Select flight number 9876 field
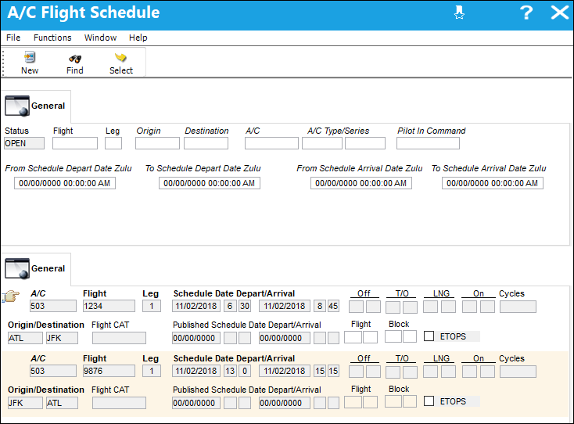Viewport: 574px width, 424px height. [x=109, y=371]
